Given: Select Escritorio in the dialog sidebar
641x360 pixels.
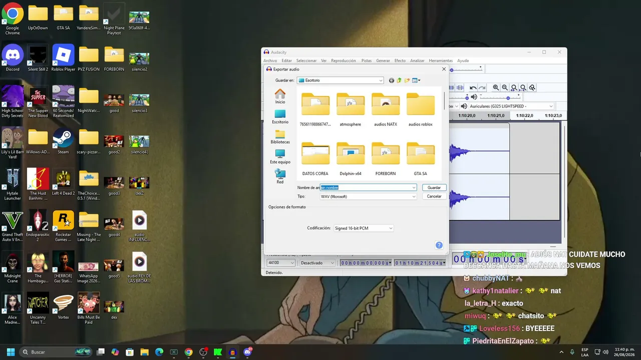Looking at the screenshot, I should [x=280, y=116].
